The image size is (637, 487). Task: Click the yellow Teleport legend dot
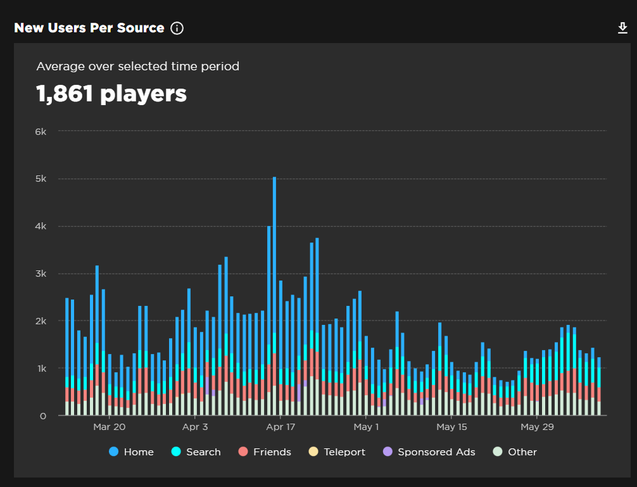(x=314, y=452)
